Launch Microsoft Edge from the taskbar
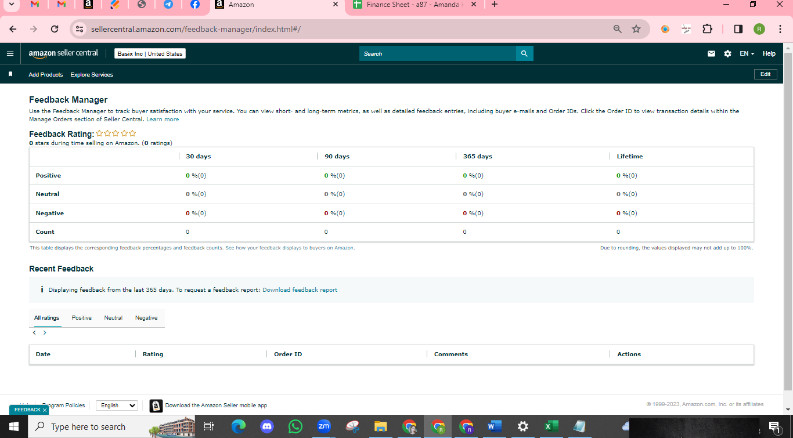The width and height of the screenshot is (793, 438). coord(238,426)
